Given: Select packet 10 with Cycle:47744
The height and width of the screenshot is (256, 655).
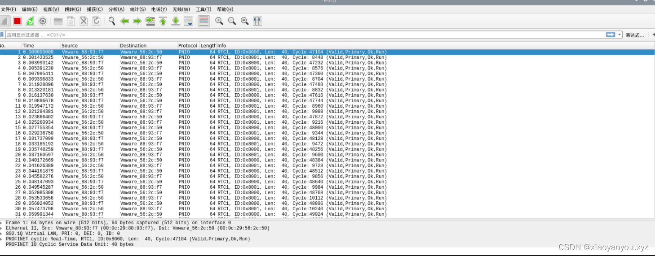Looking at the screenshot, I should tap(327, 100).
